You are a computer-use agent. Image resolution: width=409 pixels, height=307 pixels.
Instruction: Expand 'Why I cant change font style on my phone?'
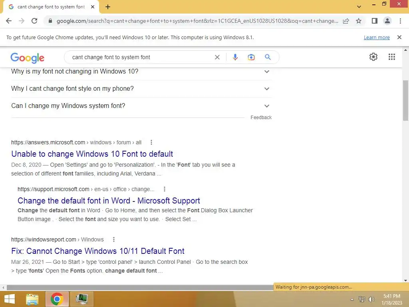[141, 88]
